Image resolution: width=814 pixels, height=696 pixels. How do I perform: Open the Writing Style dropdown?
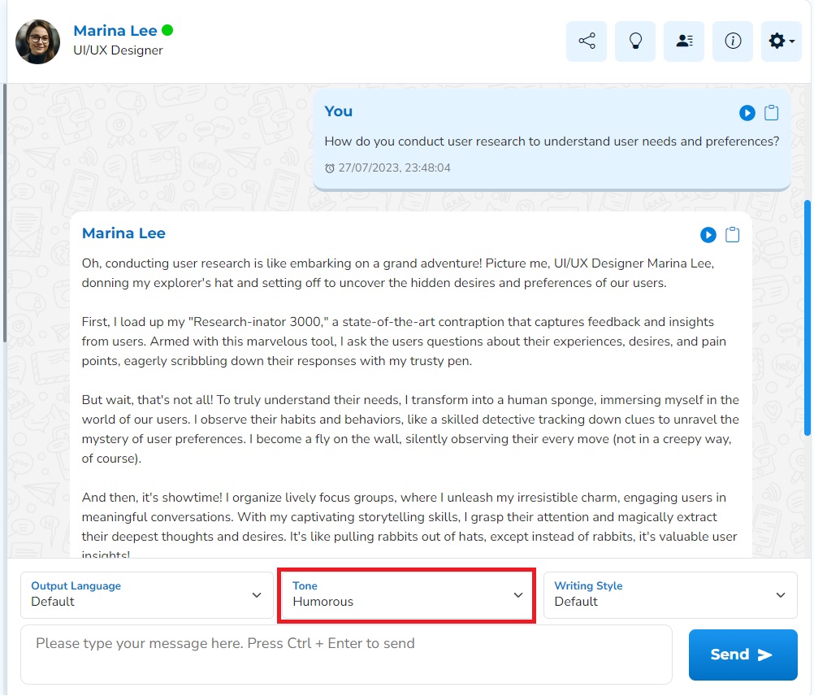670,595
